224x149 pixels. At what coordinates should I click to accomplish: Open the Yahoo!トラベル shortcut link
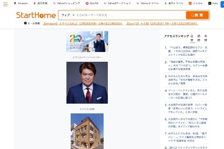pyautogui.click(x=148, y=3)
